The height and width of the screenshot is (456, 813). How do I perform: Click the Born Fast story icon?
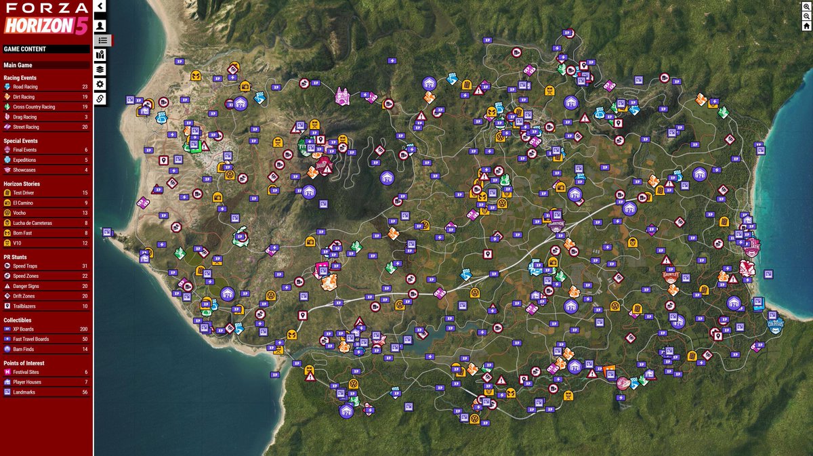[7, 233]
